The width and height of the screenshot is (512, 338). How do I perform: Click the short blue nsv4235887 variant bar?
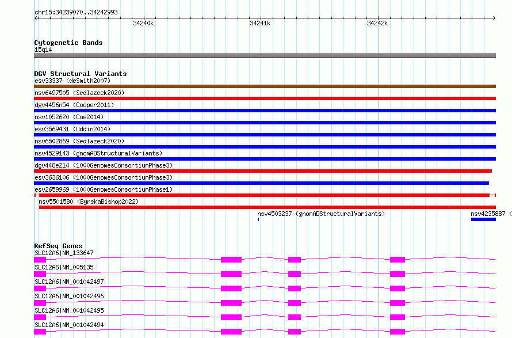coord(483,219)
